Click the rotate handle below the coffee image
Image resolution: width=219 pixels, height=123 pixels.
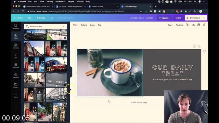(x=109, y=101)
